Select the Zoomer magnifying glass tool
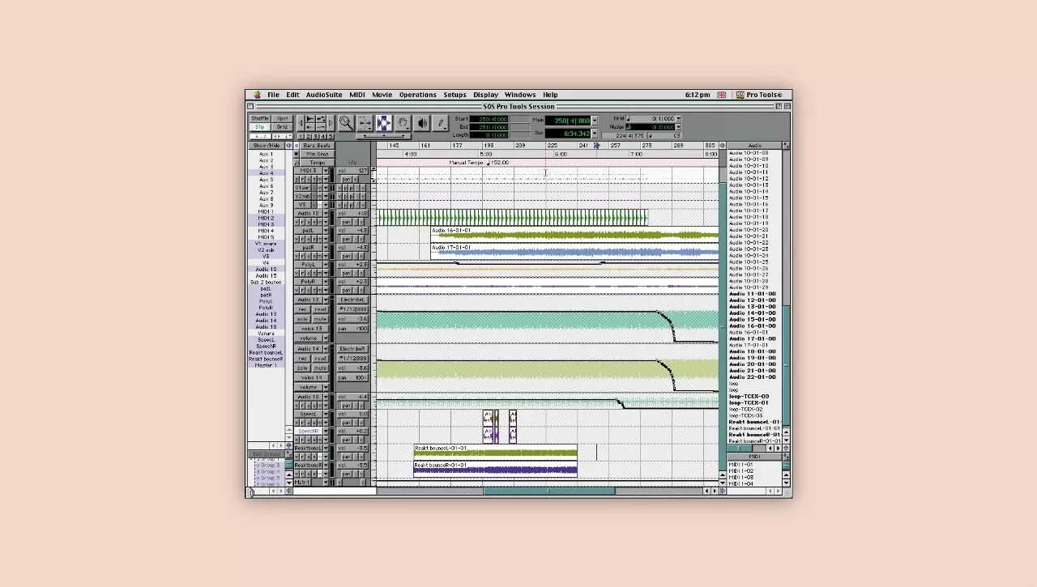The height and width of the screenshot is (587, 1037). click(346, 123)
